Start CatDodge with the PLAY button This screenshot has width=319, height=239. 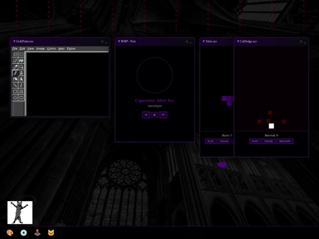point(255,141)
